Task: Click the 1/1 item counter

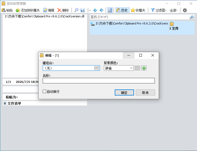Action: pos(8,82)
